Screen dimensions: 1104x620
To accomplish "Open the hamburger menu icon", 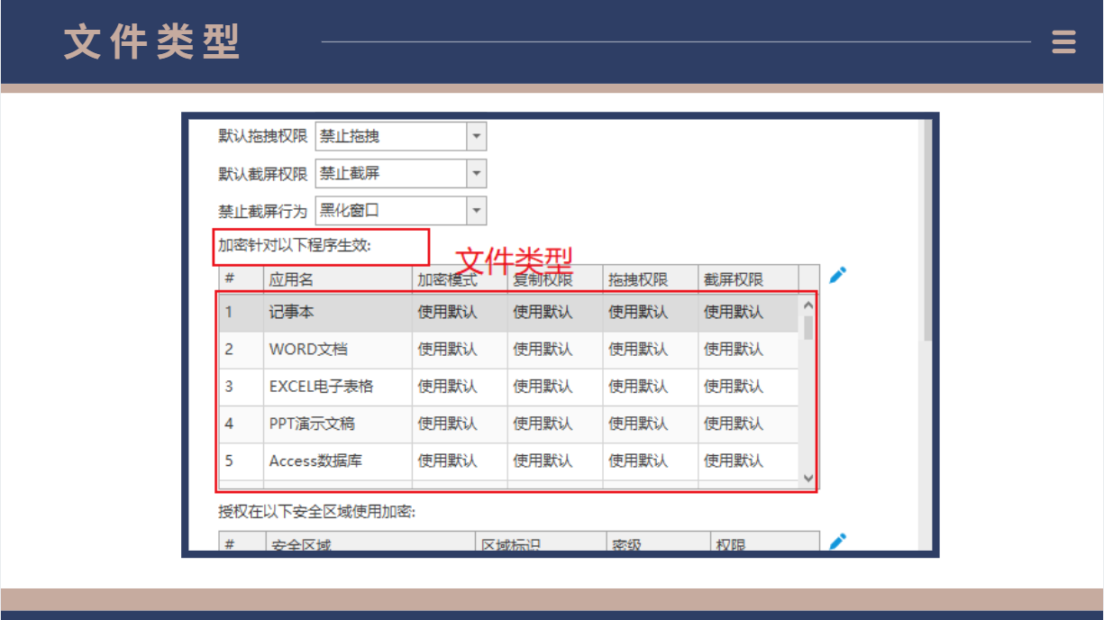I will (1063, 42).
